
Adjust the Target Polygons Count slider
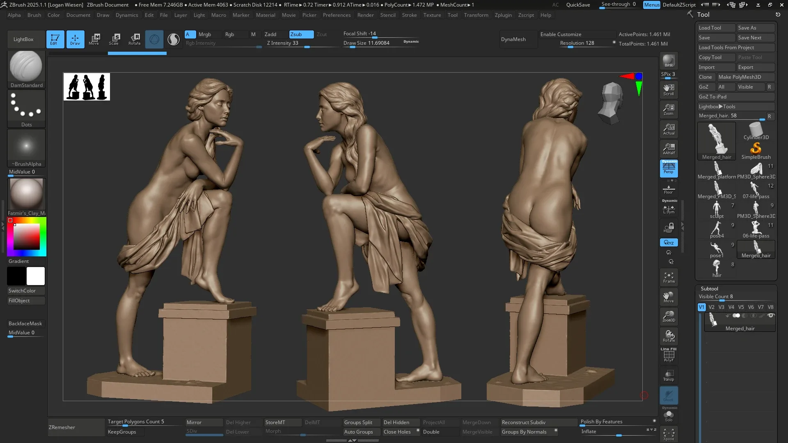point(145,422)
